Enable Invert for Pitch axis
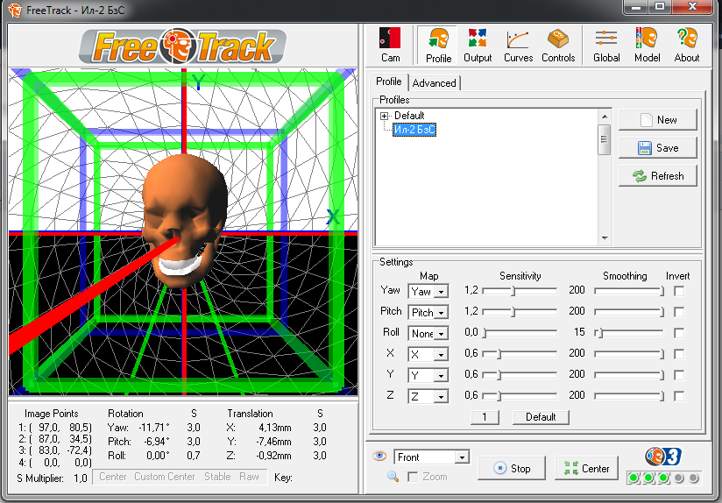This screenshot has height=503, width=722. coord(679,312)
